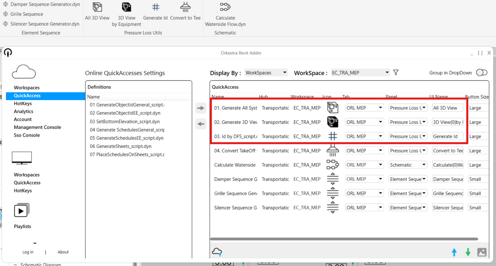Click the horizontal scrollbar in QuickAccess table
Viewport: 496px width, 266px height.
pyautogui.click(x=344, y=239)
